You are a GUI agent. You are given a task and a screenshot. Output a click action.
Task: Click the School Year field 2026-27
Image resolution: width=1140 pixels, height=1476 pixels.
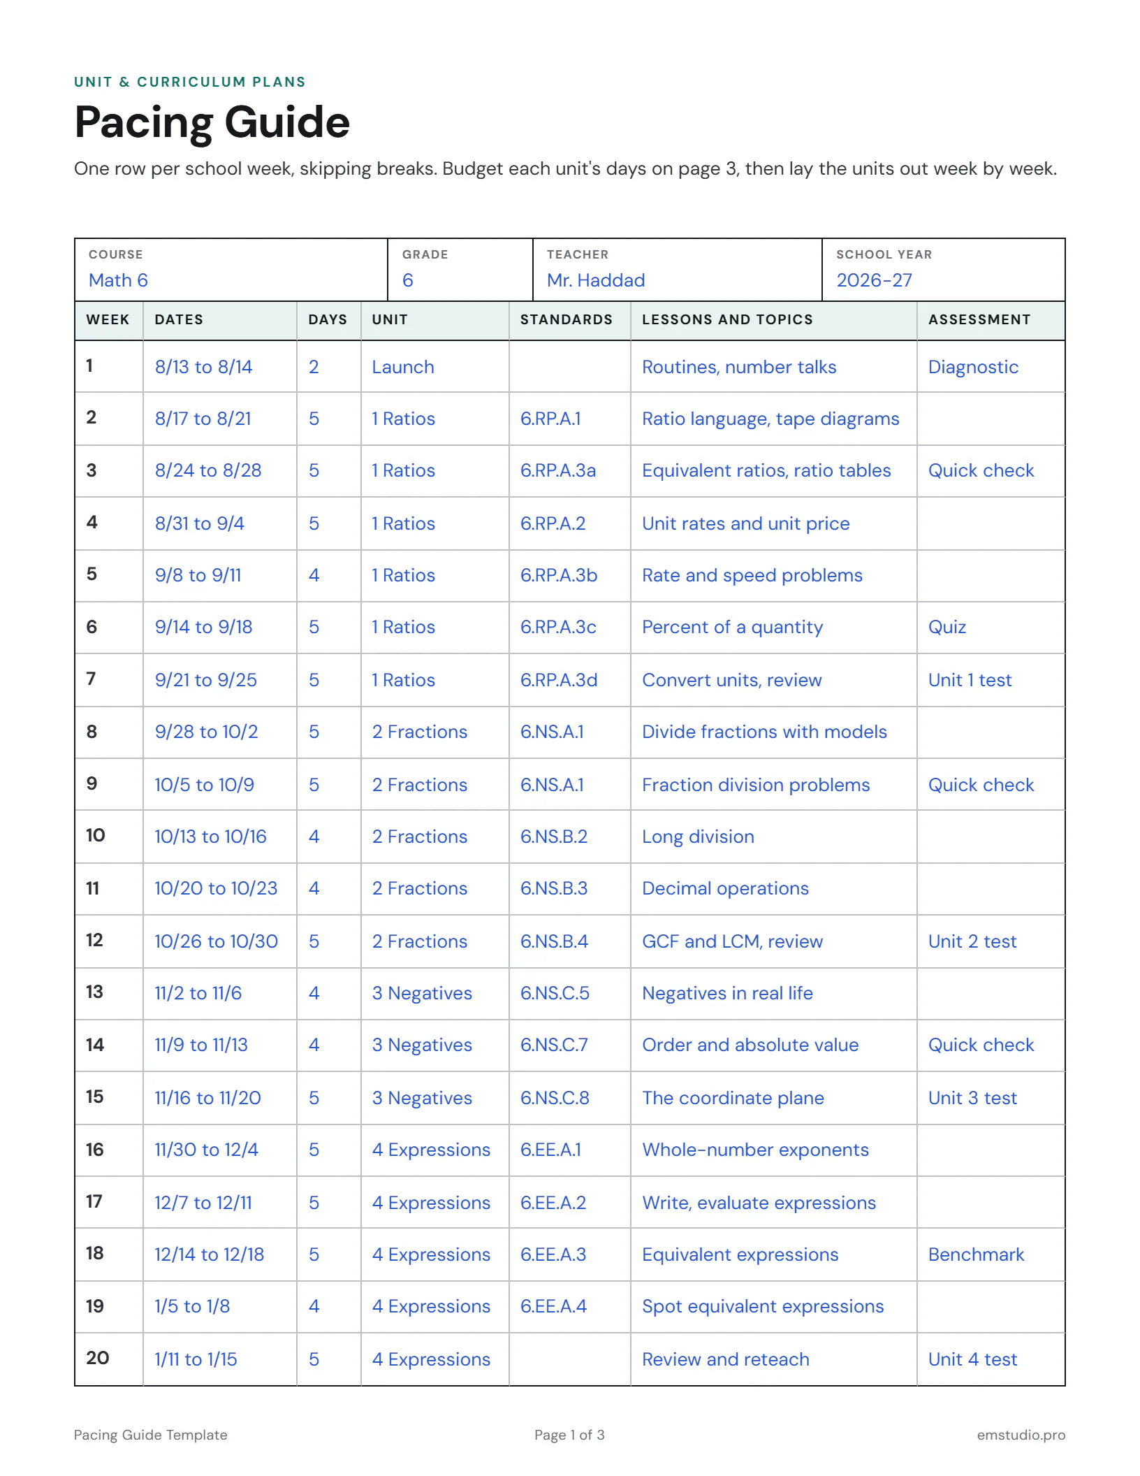tap(944, 270)
